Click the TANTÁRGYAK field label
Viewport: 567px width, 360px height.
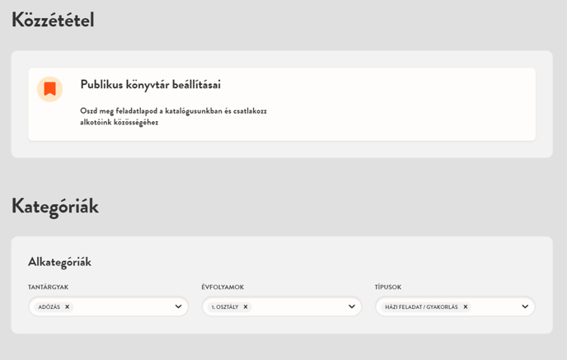click(48, 288)
